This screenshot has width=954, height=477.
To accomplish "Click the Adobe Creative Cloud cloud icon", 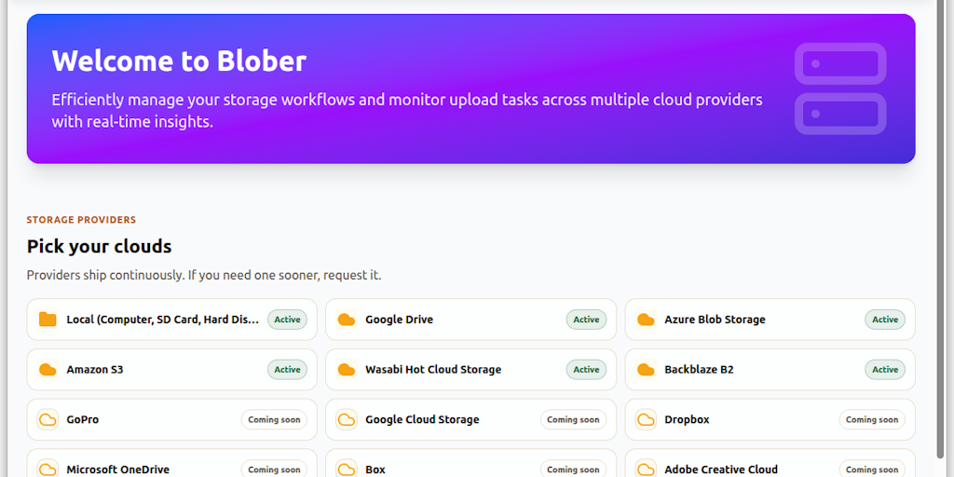I will [x=646, y=470].
